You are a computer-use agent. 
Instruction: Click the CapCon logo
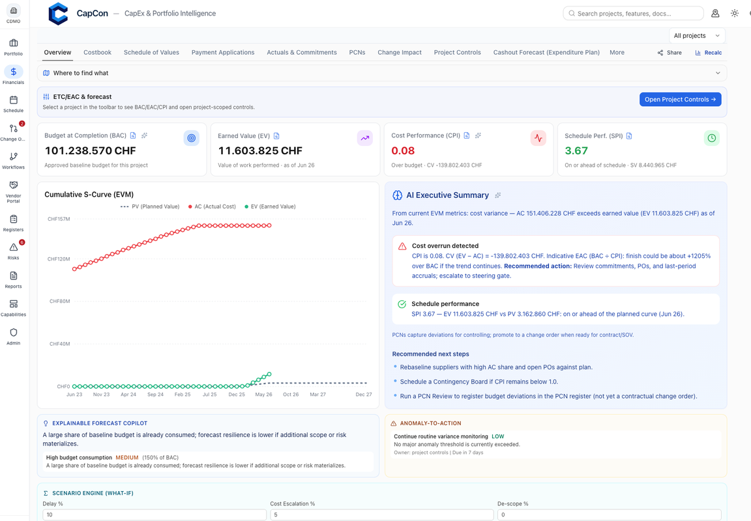pos(59,14)
